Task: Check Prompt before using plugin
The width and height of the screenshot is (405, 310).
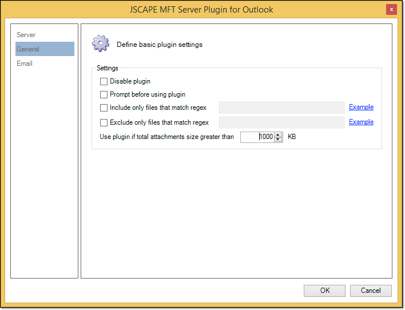Action: pyautogui.click(x=104, y=94)
